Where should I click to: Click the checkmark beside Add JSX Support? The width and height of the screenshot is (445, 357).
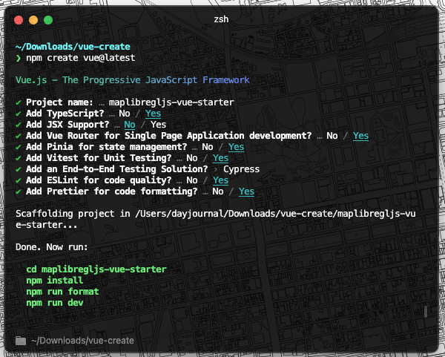[x=19, y=125]
